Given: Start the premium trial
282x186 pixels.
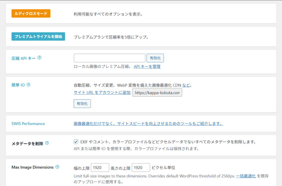Looking at the screenshot, I should 38,36.
